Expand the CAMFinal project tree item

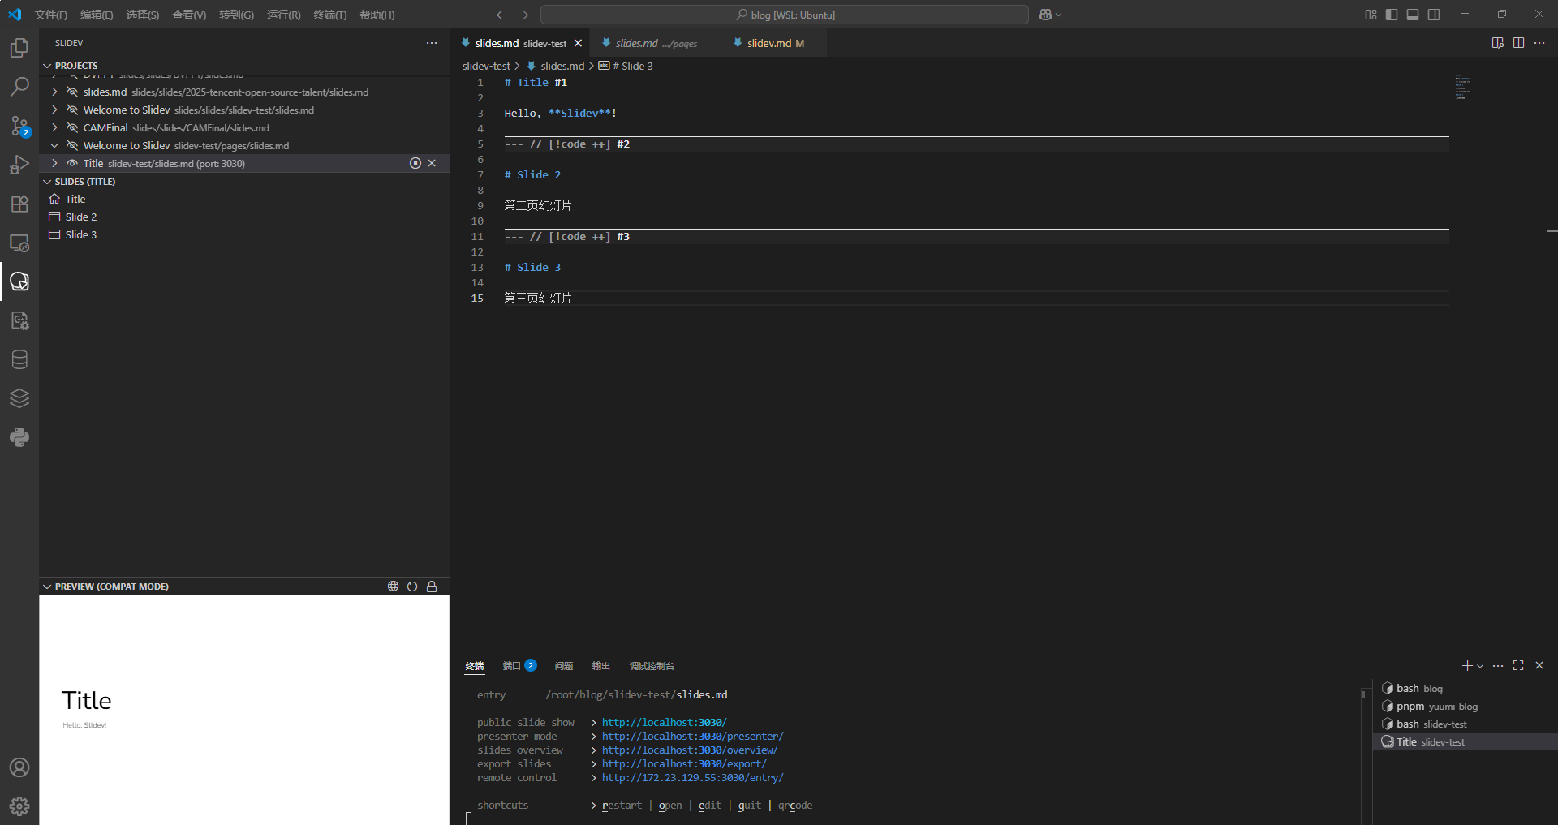click(x=54, y=127)
